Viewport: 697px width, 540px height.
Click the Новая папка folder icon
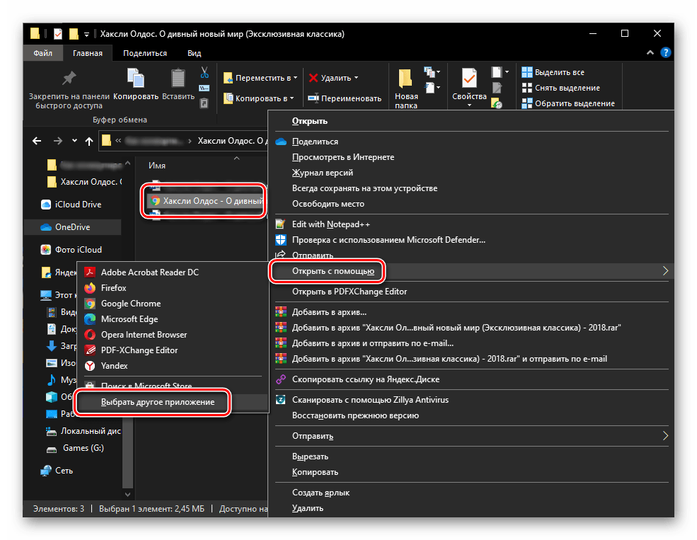click(x=405, y=79)
